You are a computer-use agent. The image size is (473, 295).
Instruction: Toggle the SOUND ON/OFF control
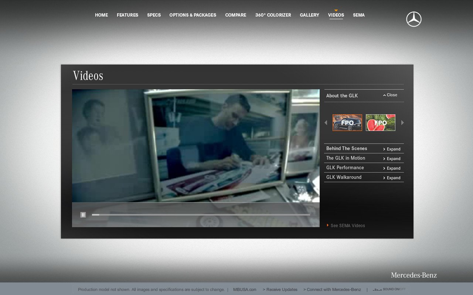click(389, 289)
